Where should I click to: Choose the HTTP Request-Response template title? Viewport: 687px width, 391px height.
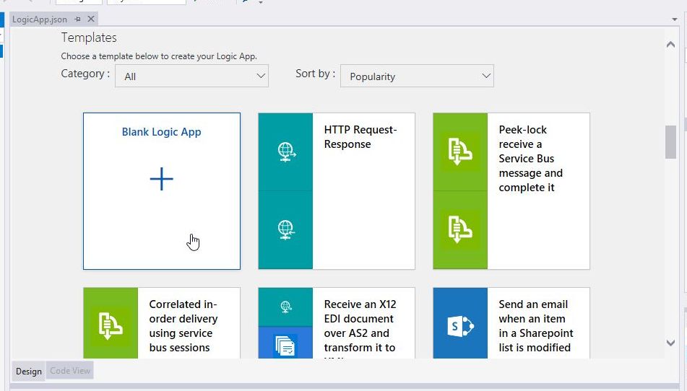tap(360, 137)
